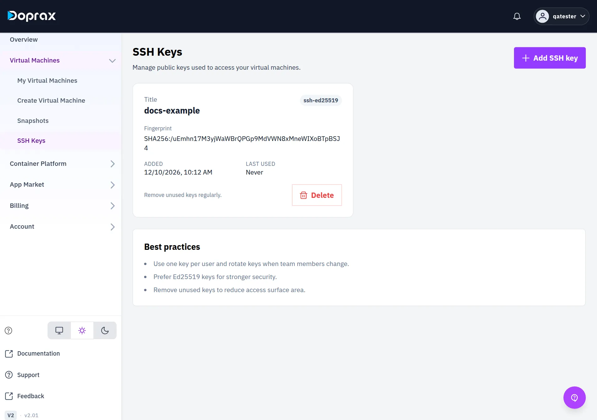This screenshot has width=597, height=420.
Task: Open Create Virtual Machine page
Action: pos(51,100)
